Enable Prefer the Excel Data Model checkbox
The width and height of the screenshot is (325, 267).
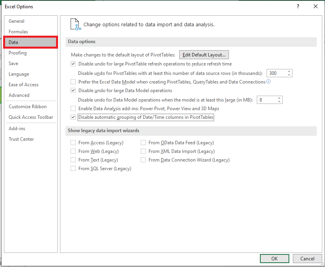point(73,82)
